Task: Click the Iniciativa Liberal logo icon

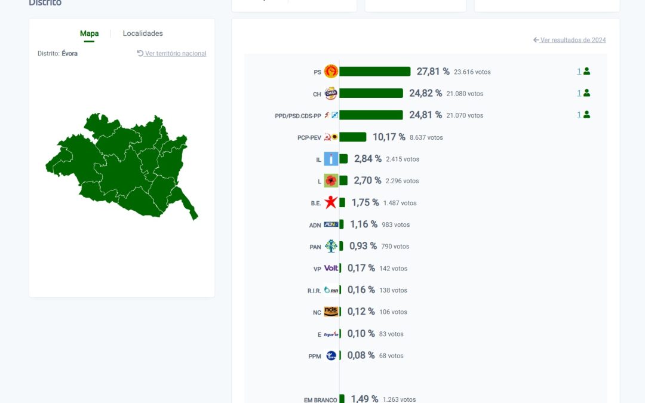Action: tap(331, 159)
